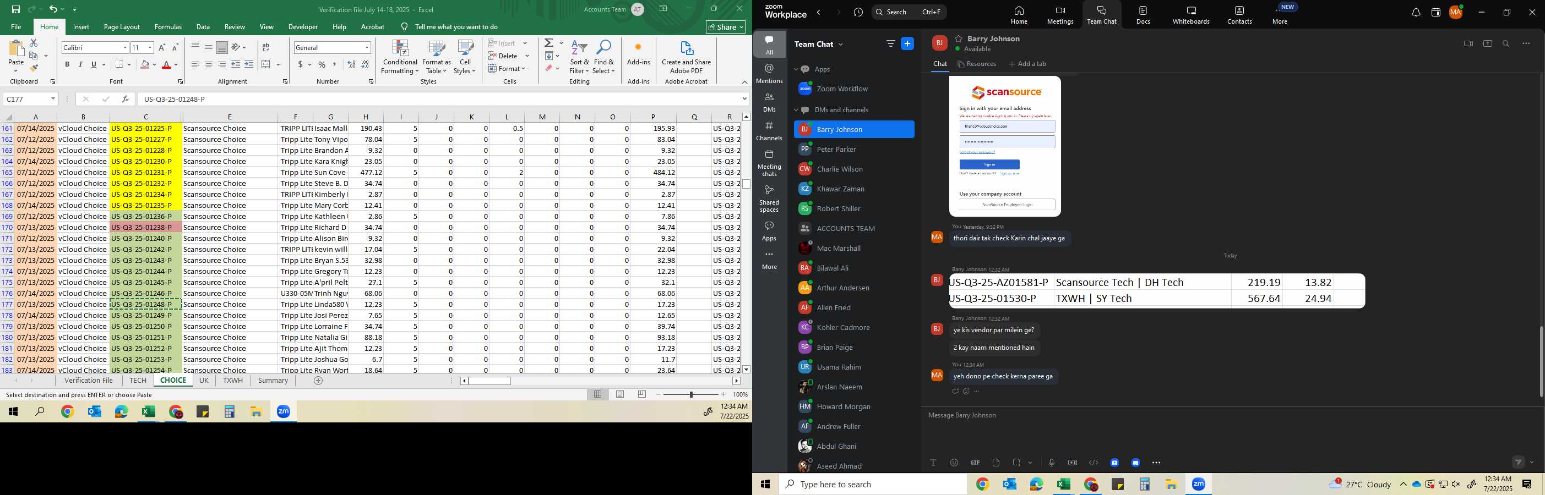Search within the Barry Johnson chat
The height and width of the screenshot is (495, 1545).
(x=1506, y=44)
